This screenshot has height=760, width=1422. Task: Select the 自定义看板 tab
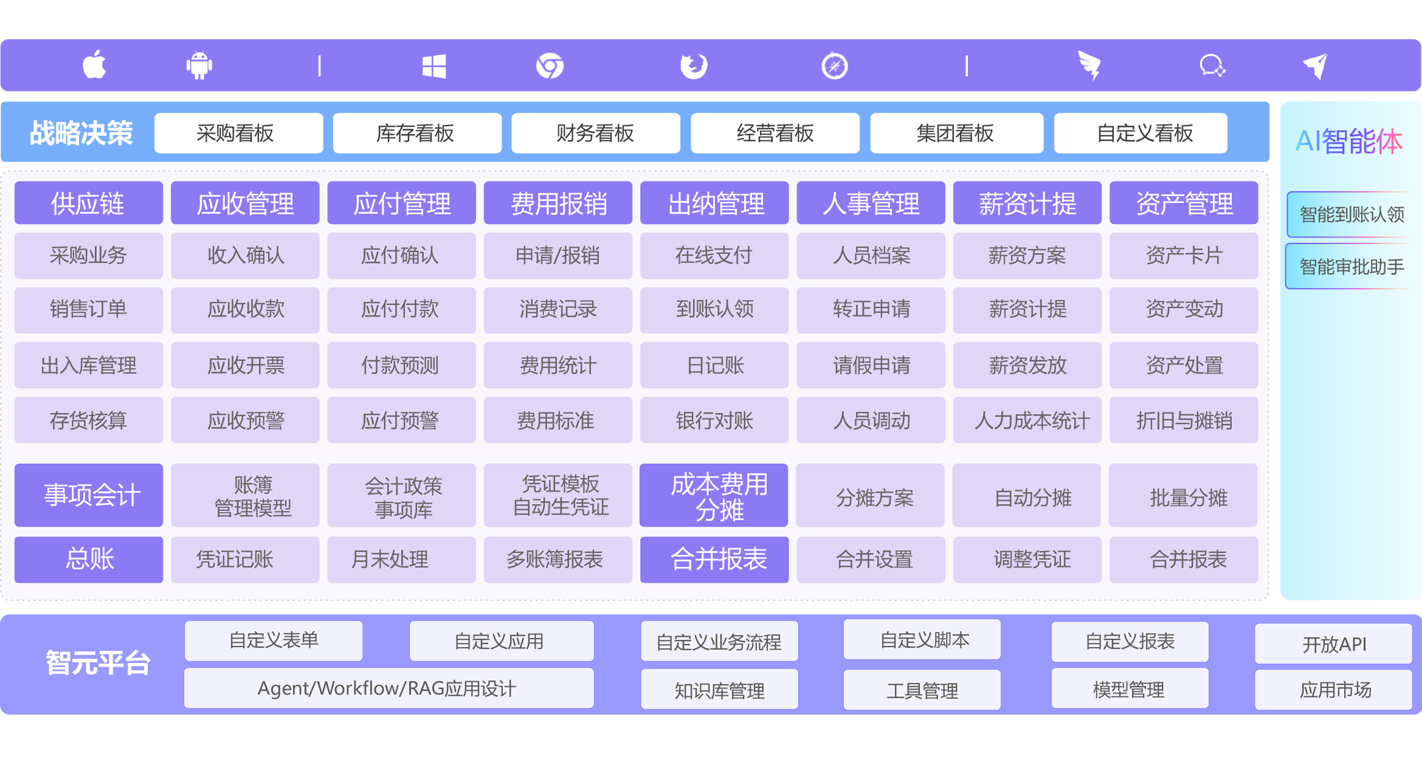[1140, 133]
